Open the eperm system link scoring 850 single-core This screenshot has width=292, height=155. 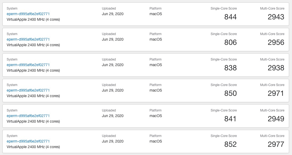(x=28, y=90)
